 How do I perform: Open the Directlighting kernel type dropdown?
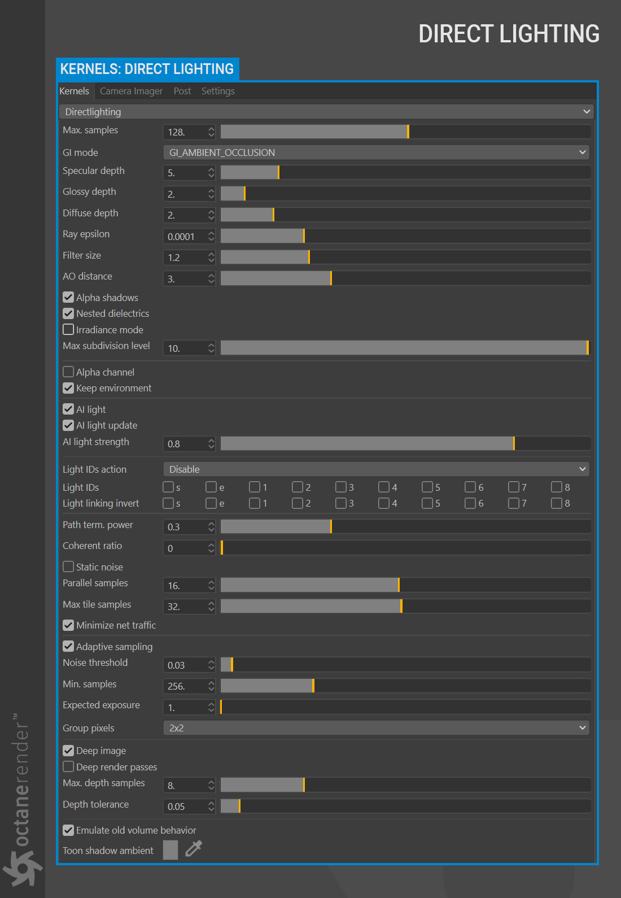(326, 112)
